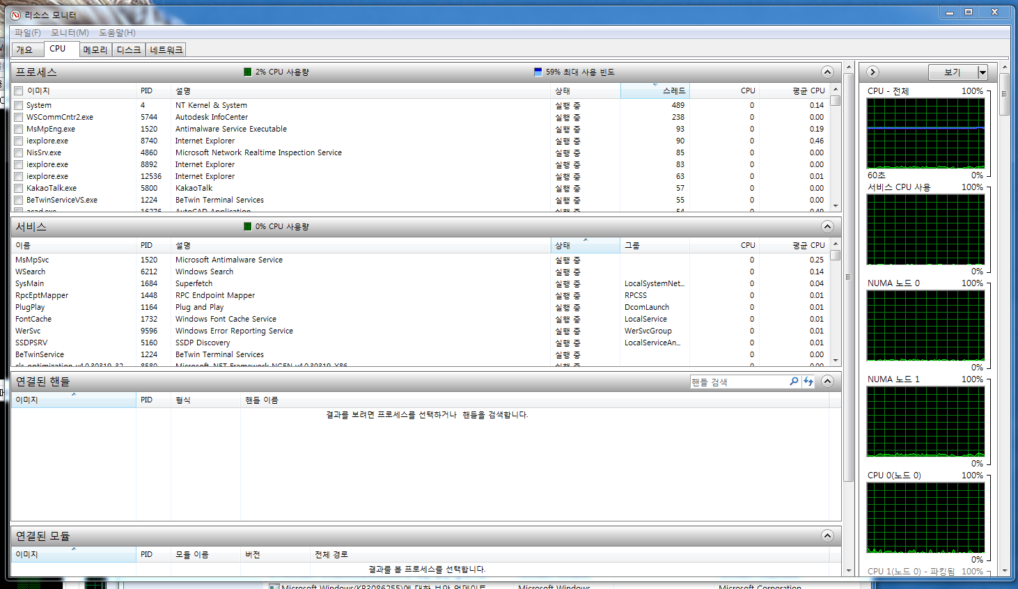Sort services by 상태 column
The image size is (1018, 589).
585,245
